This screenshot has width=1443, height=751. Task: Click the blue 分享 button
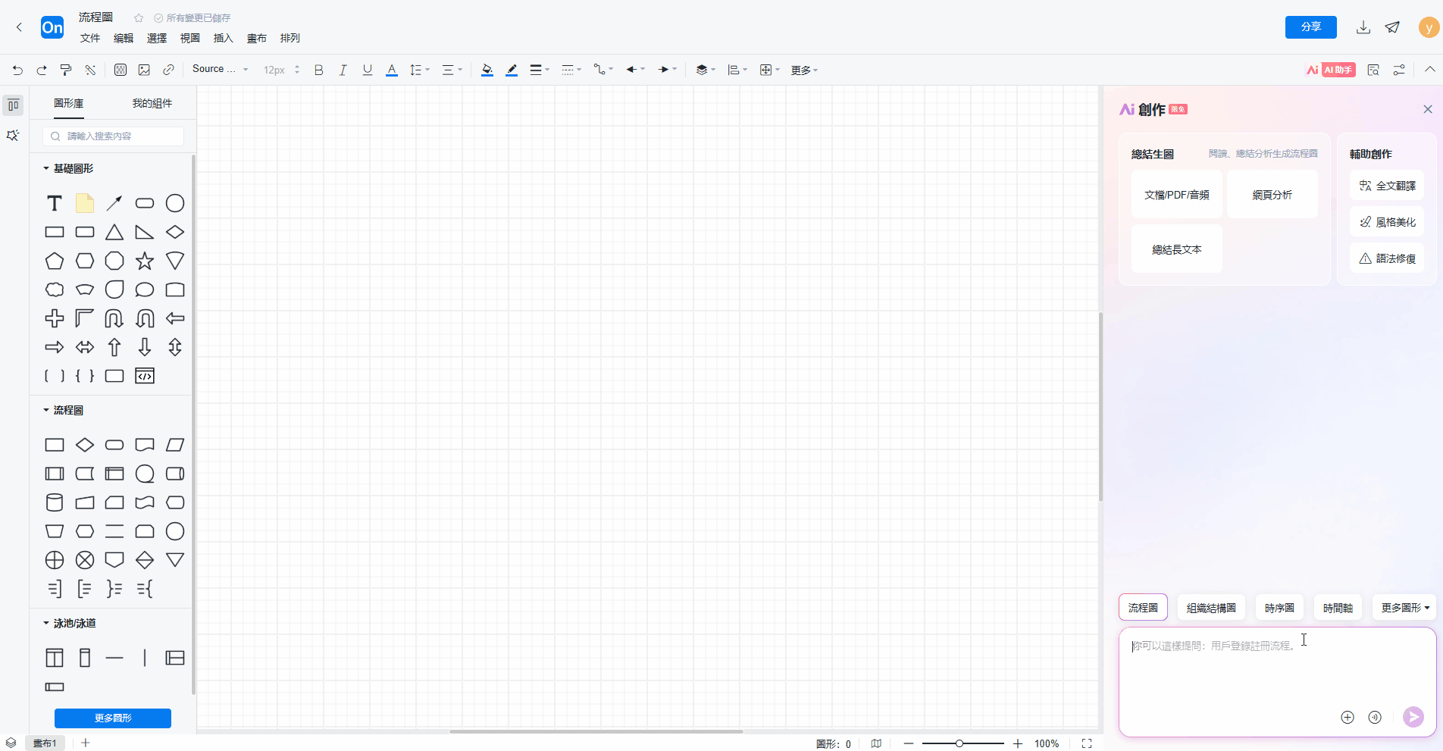1310,27
